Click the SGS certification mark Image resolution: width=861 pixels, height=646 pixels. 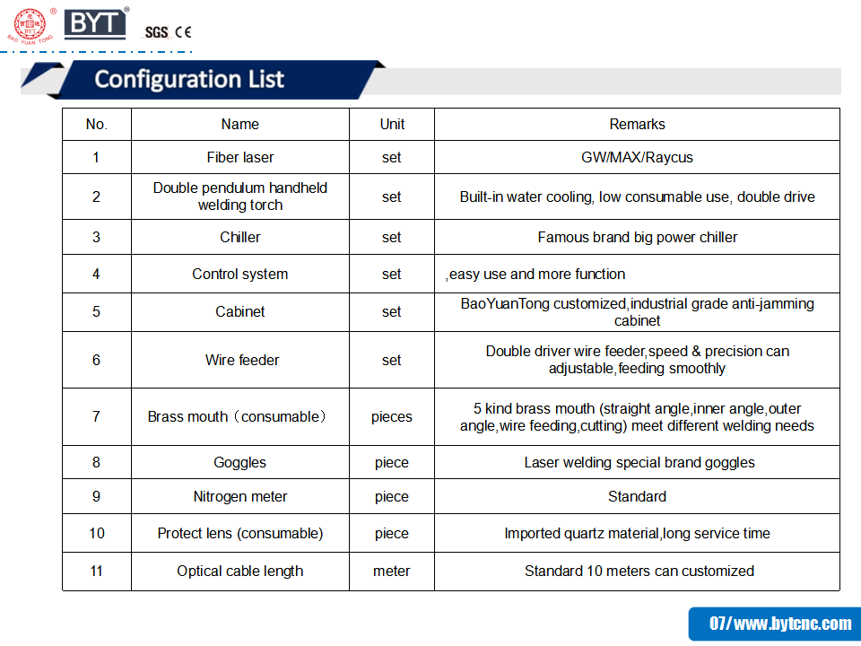(156, 32)
